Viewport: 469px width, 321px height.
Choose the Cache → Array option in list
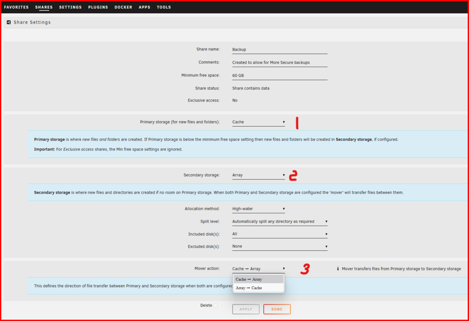[x=258, y=279]
